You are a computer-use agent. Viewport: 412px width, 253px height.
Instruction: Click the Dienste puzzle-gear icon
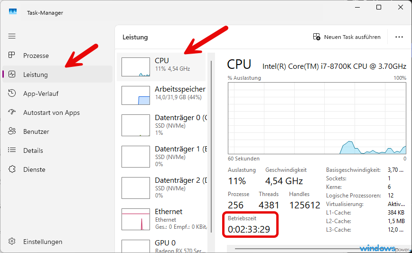tap(12, 169)
